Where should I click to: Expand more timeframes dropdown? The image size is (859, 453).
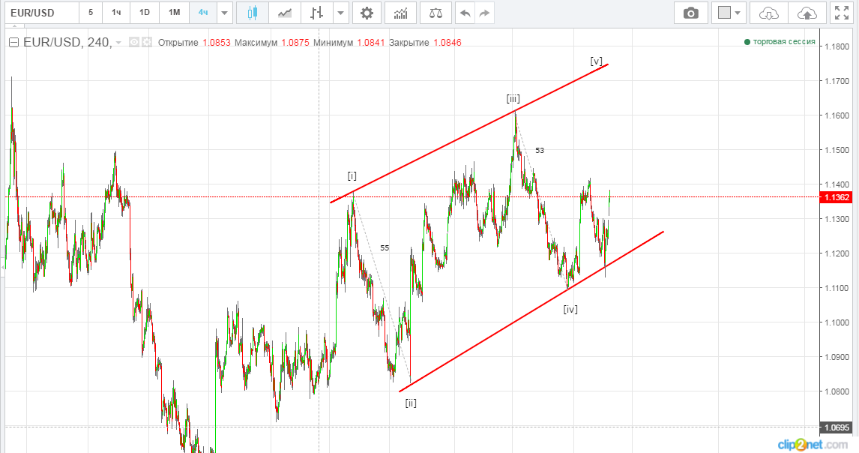click(x=224, y=13)
